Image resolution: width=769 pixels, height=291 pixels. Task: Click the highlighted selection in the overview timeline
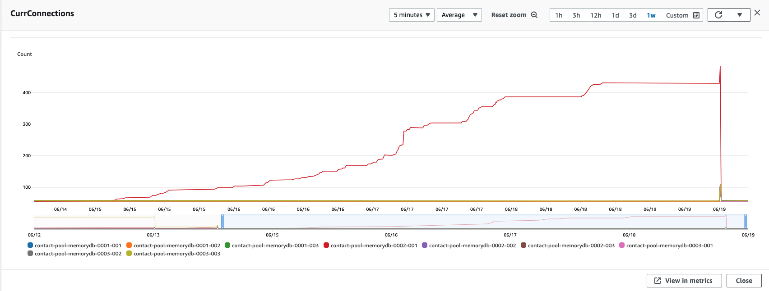(484, 222)
